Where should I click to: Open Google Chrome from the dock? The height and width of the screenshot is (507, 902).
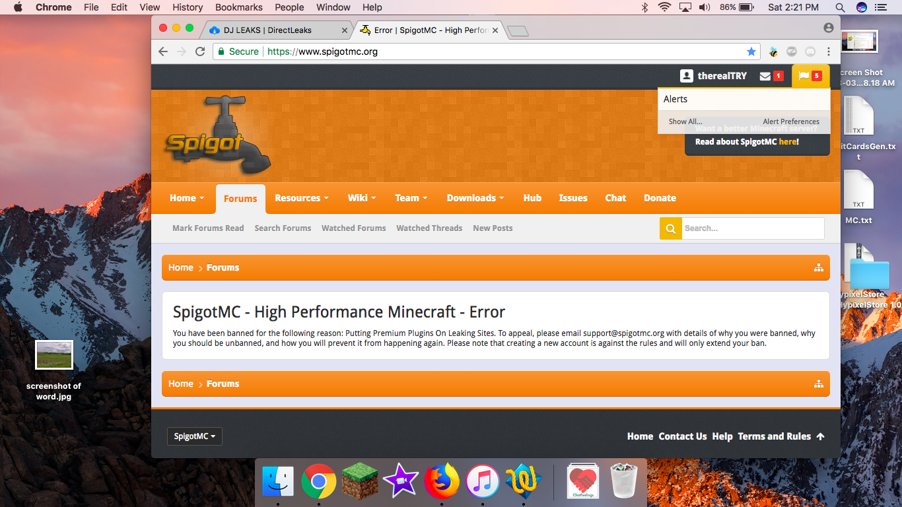(x=318, y=482)
